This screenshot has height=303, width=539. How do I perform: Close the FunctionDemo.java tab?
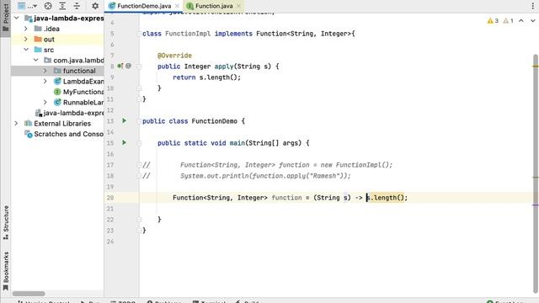[177, 6]
